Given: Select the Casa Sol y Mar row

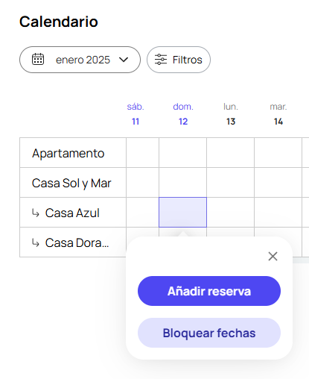Looking at the screenshot, I should click(73, 183).
